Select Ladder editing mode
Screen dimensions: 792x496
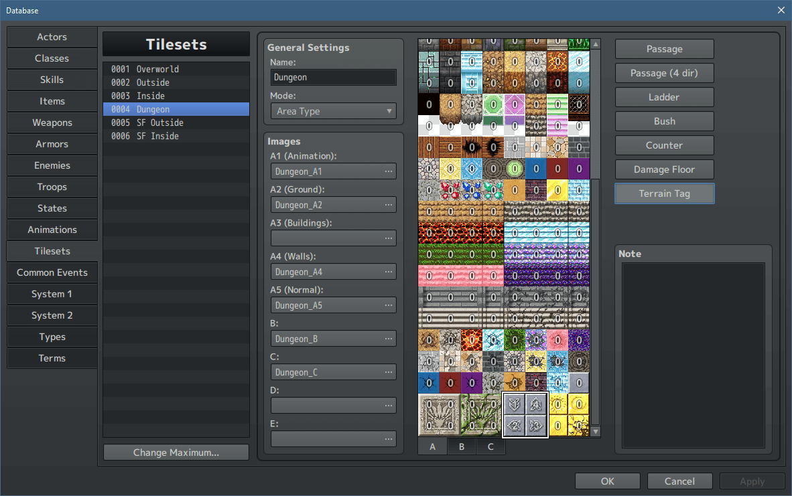click(x=664, y=97)
